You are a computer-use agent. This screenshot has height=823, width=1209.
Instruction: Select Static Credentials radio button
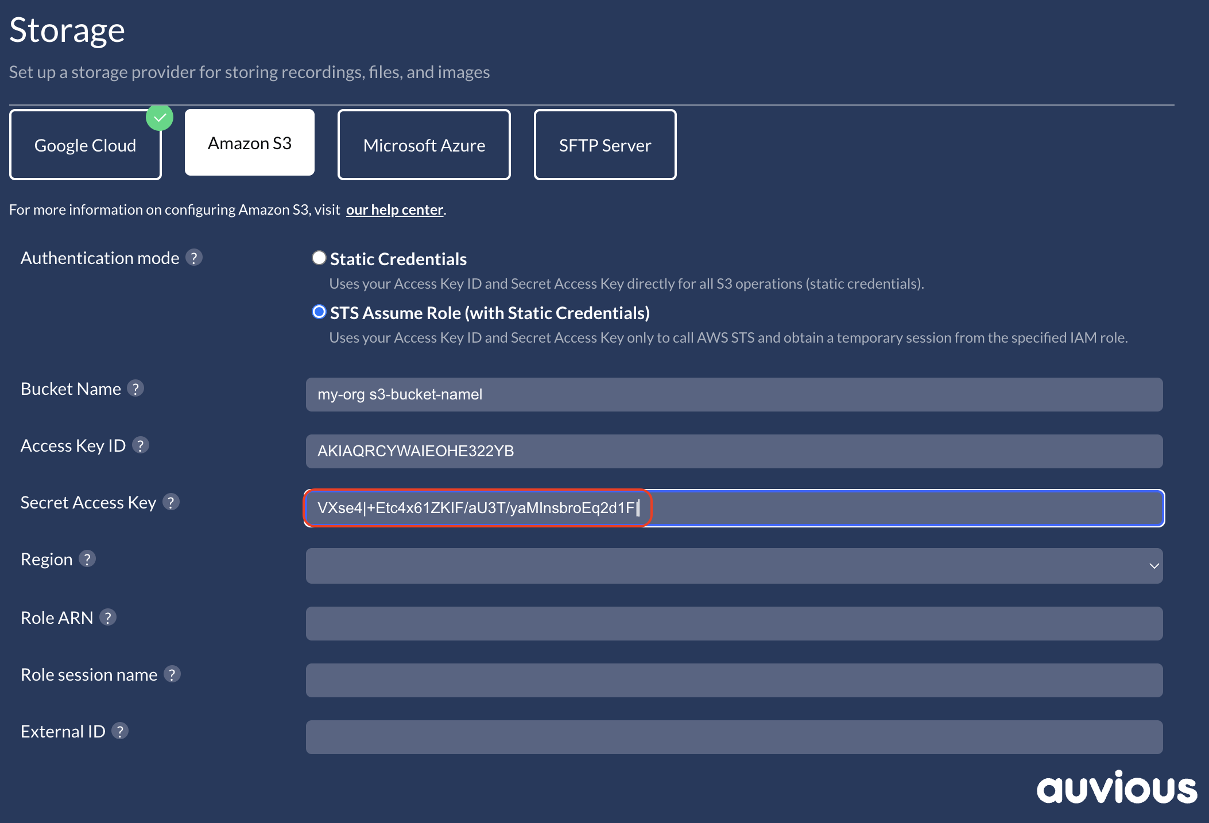pyautogui.click(x=319, y=258)
